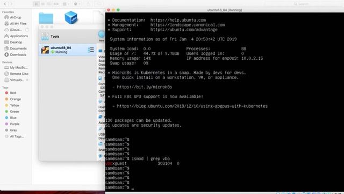Open the ubuntu18_04 VM tools menu icon
Image resolution: width=344 pixels, height=194 pixels.
click(x=91, y=50)
